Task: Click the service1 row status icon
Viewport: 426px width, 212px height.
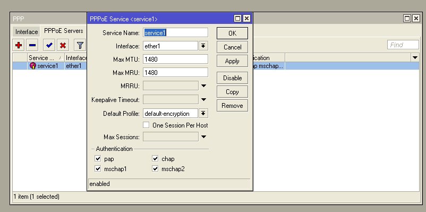Action: (x=33, y=66)
